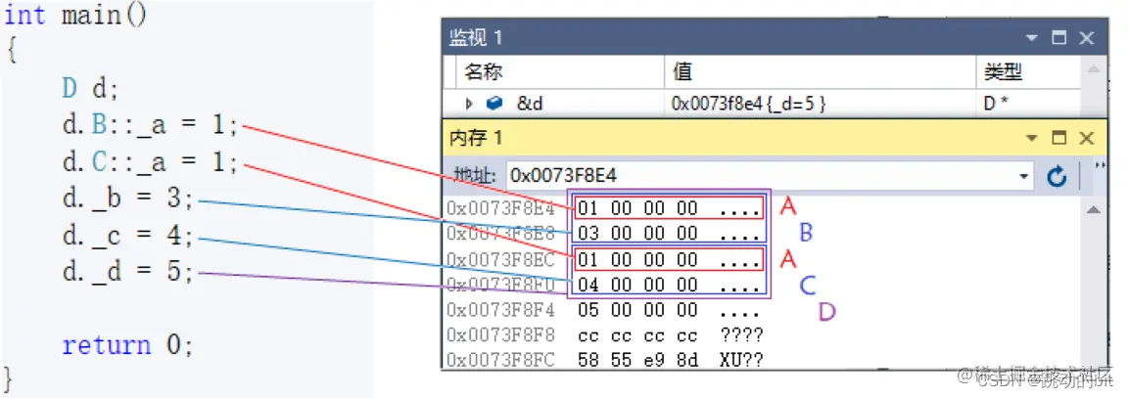Click memory row address 0x0073F8F4
The image size is (1128, 398).
(x=500, y=310)
